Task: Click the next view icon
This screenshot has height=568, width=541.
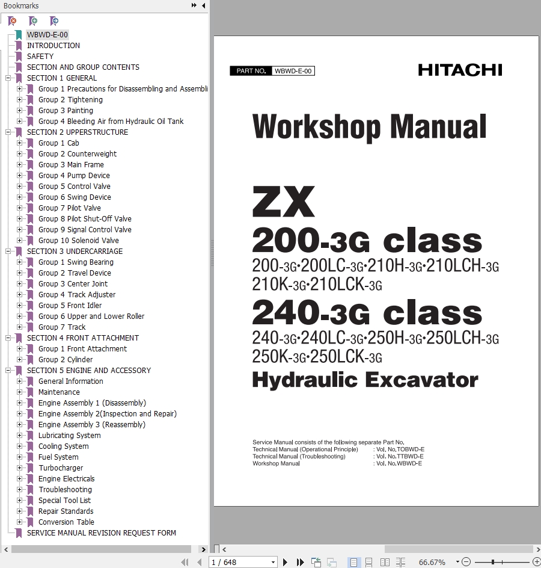Action: 331,562
